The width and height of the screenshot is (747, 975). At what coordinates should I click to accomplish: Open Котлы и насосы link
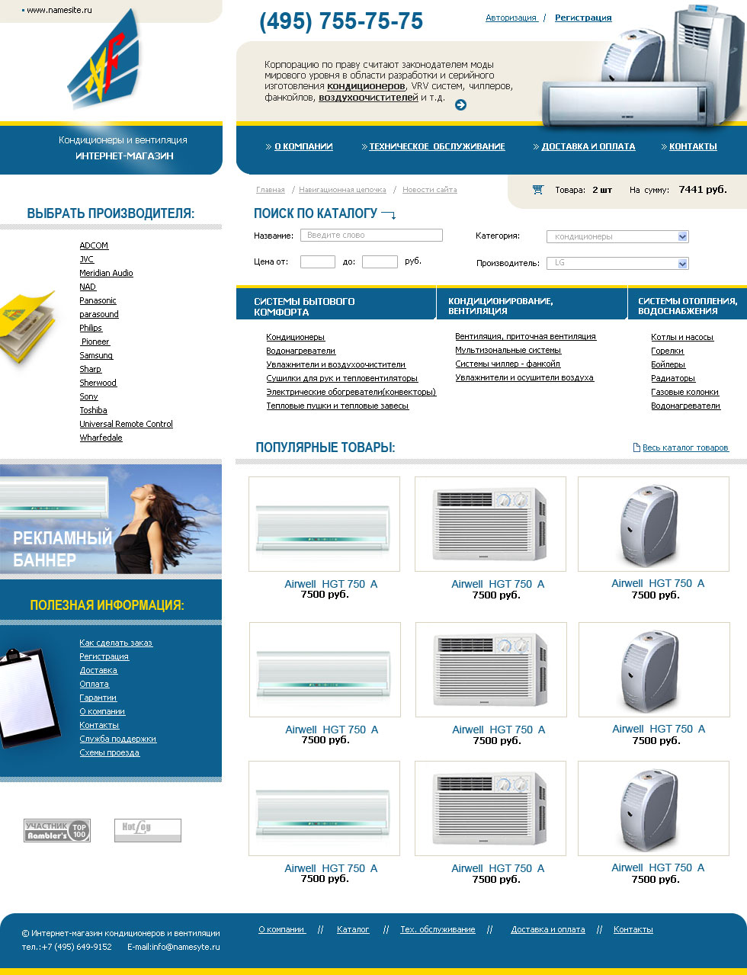click(x=682, y=337)
